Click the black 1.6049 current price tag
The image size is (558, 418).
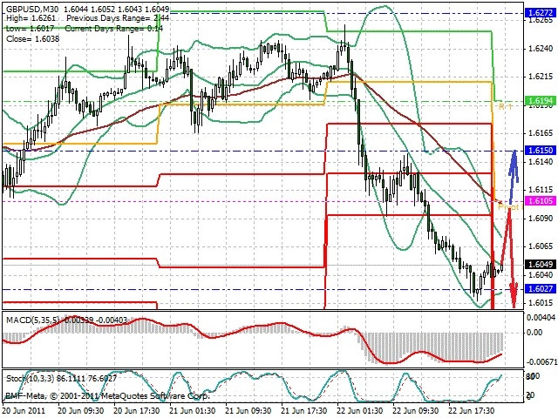pos(541,264)
